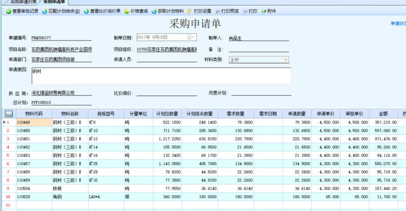Click the 查看审批记录 green check icon
Screen dimensions: 406x211
pos(8,11)
